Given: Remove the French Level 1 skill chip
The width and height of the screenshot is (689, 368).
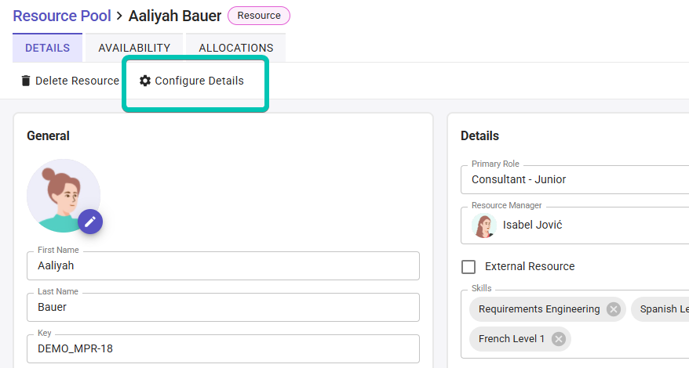Looking at the screenshot, I should (x=559, y=339).
